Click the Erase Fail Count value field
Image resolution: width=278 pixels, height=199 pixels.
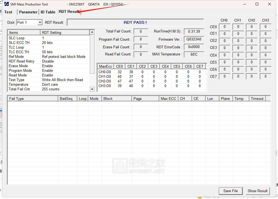point(141,47)
